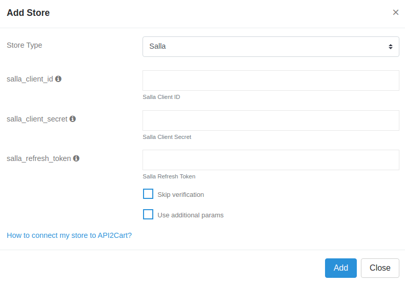The image size is (405, 284).
Task: Click into the Salla Client Secret field
Action: tap(271, 120)
